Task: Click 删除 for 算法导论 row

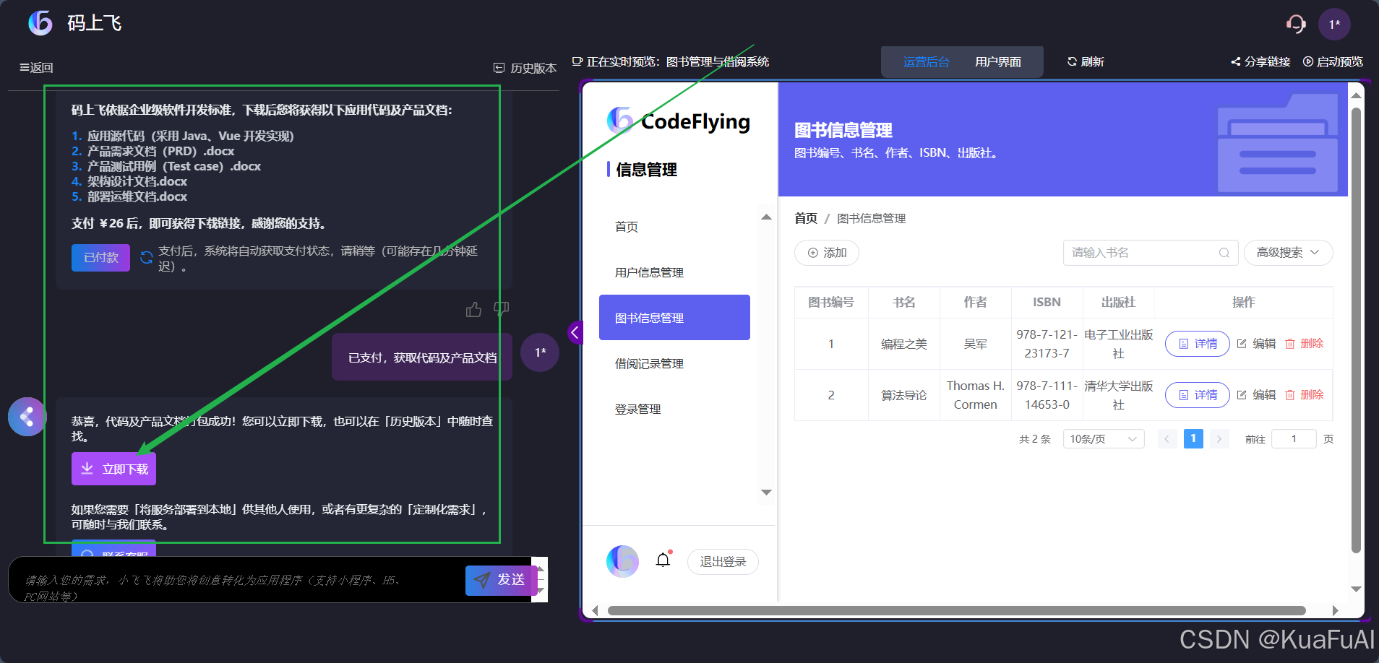Action: (x=1304, y=395)
